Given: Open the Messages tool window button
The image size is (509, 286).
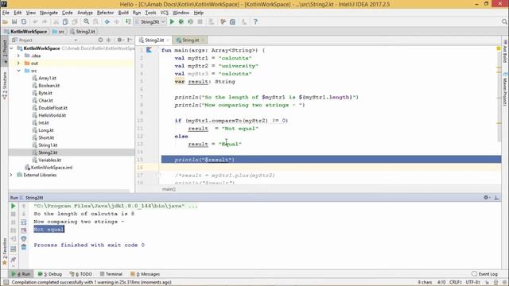Looking at the screenshot, I should click(x=145, y=274).
